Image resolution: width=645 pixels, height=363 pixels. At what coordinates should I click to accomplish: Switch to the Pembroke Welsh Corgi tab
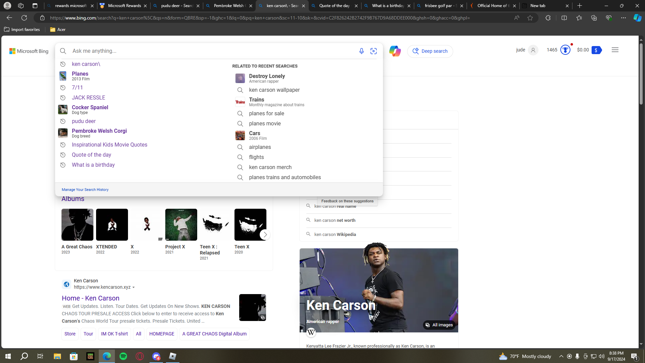point(229,6)
